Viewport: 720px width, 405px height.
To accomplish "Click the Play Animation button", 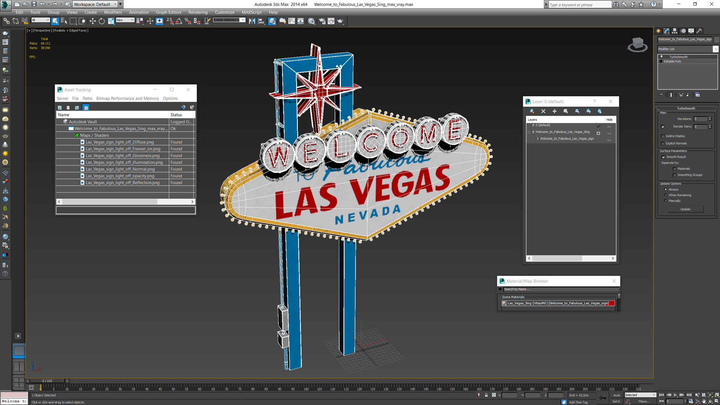I will 675,395.
